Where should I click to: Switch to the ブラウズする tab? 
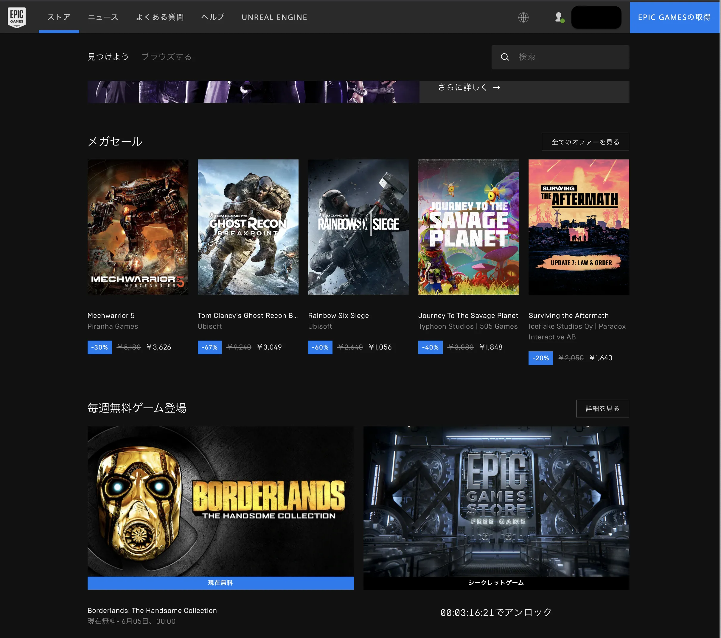click(167, 57)
